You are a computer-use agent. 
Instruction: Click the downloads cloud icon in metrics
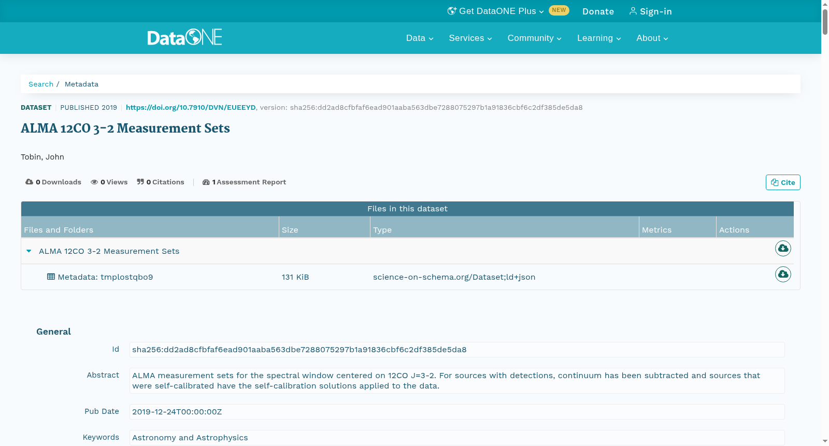(x=29, y=182)
